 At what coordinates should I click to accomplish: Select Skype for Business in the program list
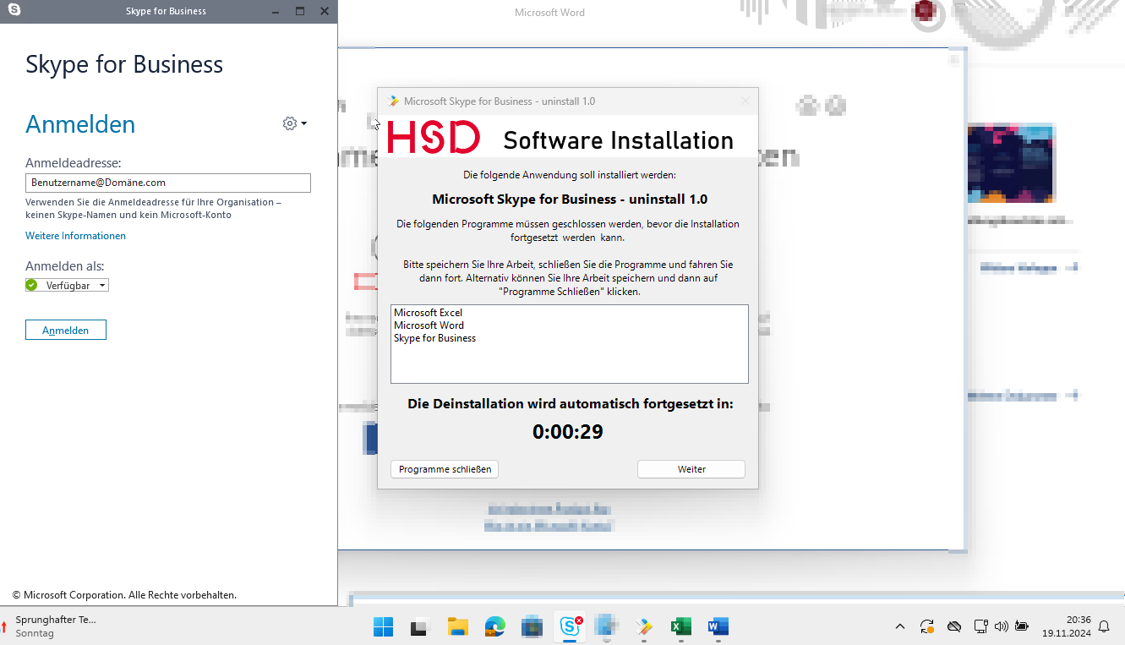point(434,338)
